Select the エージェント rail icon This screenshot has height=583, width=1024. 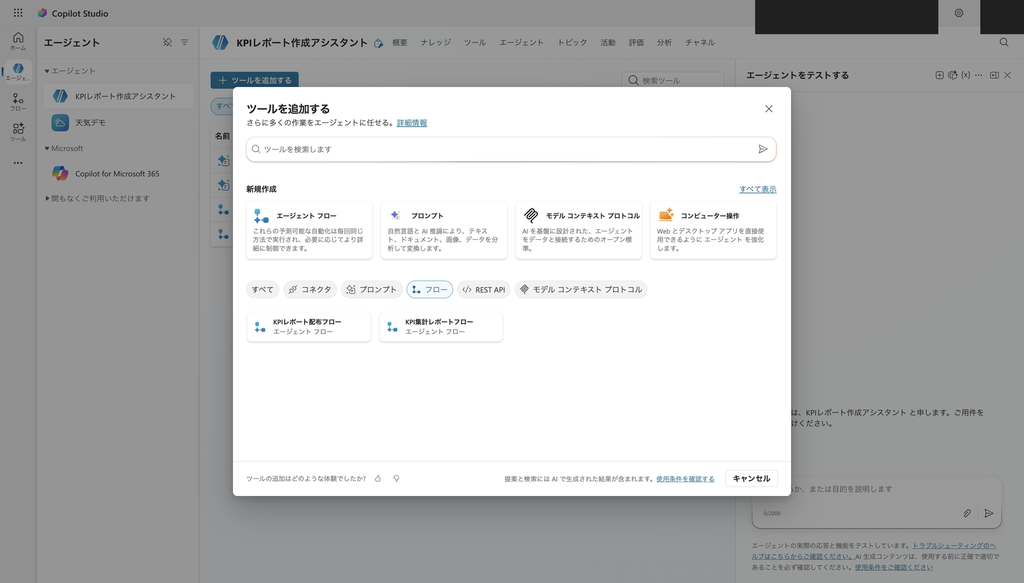click(18, 72)
